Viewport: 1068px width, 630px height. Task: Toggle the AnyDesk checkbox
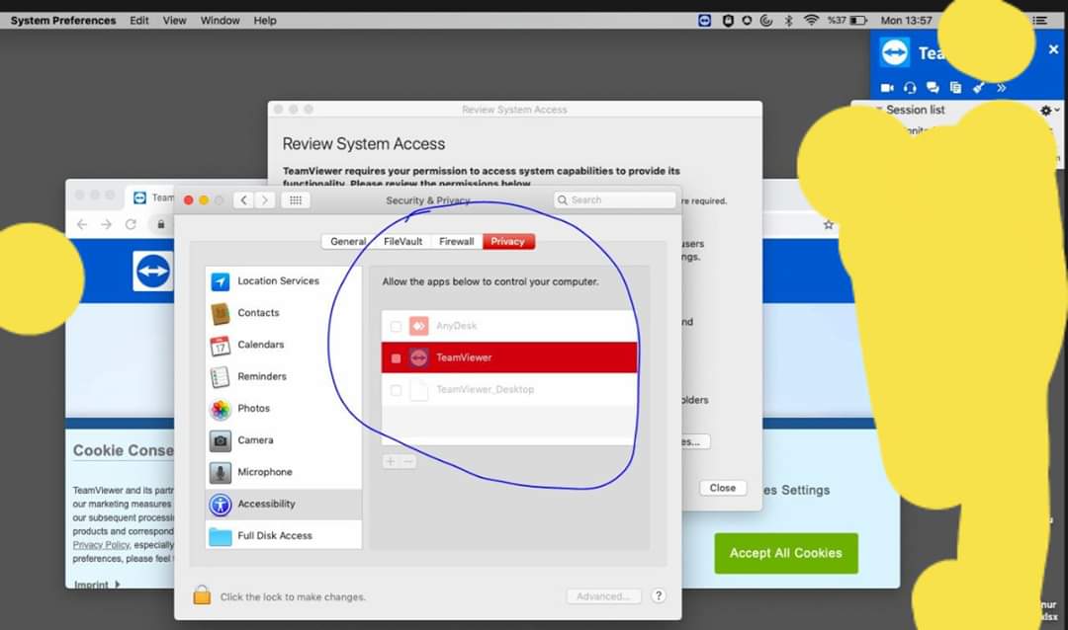coord(396,327)
